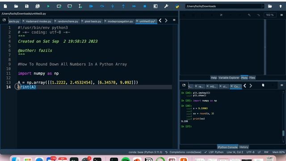Click console vertical scrollbar handle
Screen dimensions: 286x161
click(x=283, y=133)
